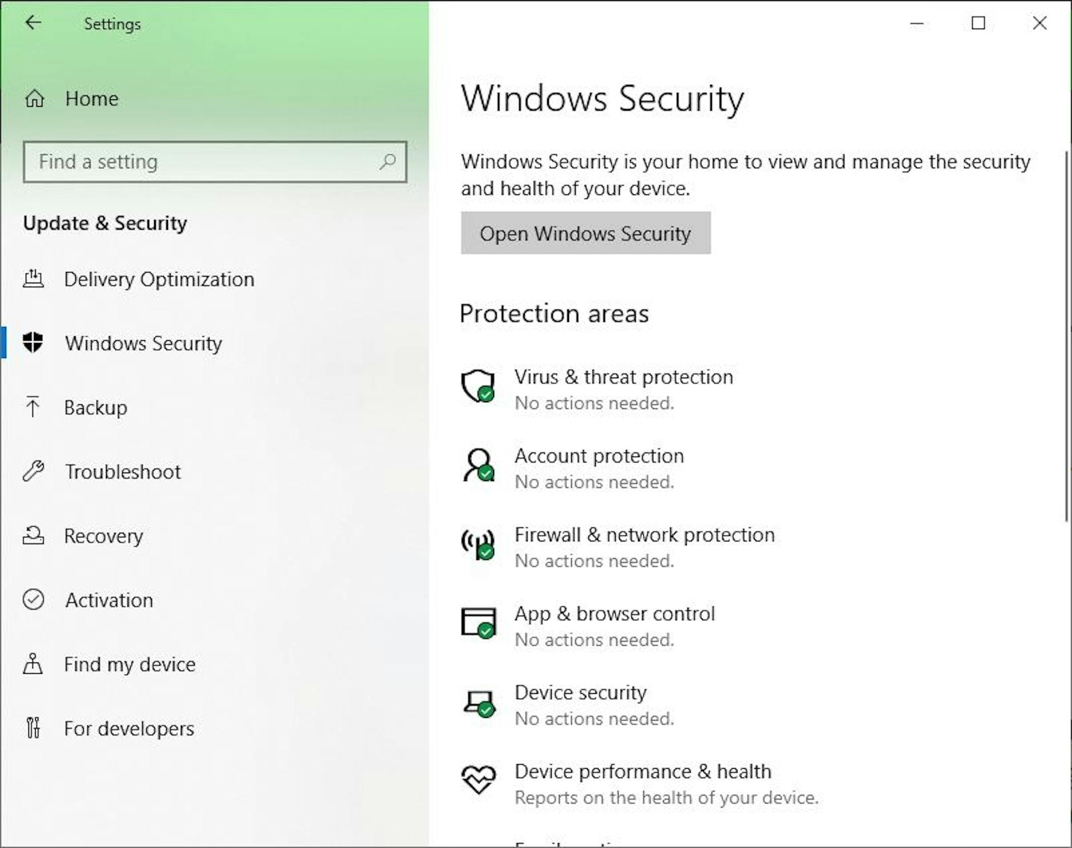Click the Virus & threat protection shield icon
Viewport: 1072px width, 848px height.
[x=478, y=385]
